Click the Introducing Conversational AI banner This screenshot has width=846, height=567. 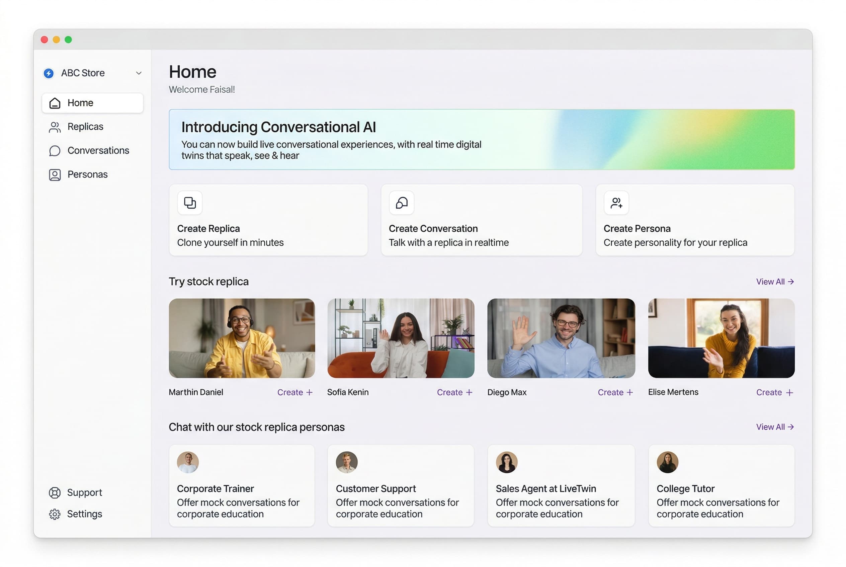click(x=482, y=140)
